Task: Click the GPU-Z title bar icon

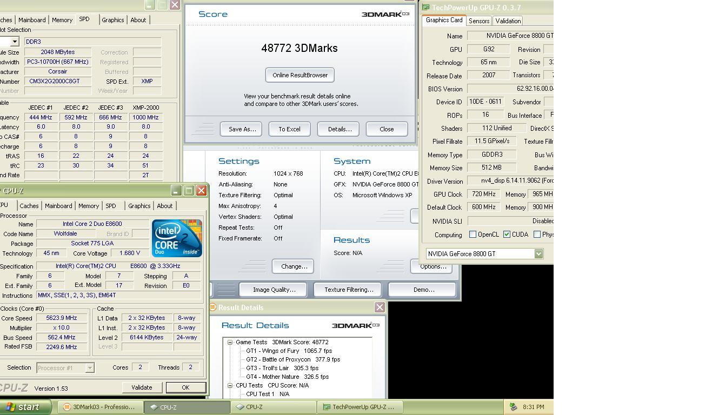Action: pos(426,8)
